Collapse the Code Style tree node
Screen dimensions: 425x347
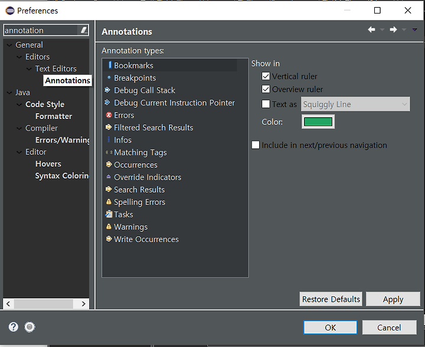pos(19,104)
